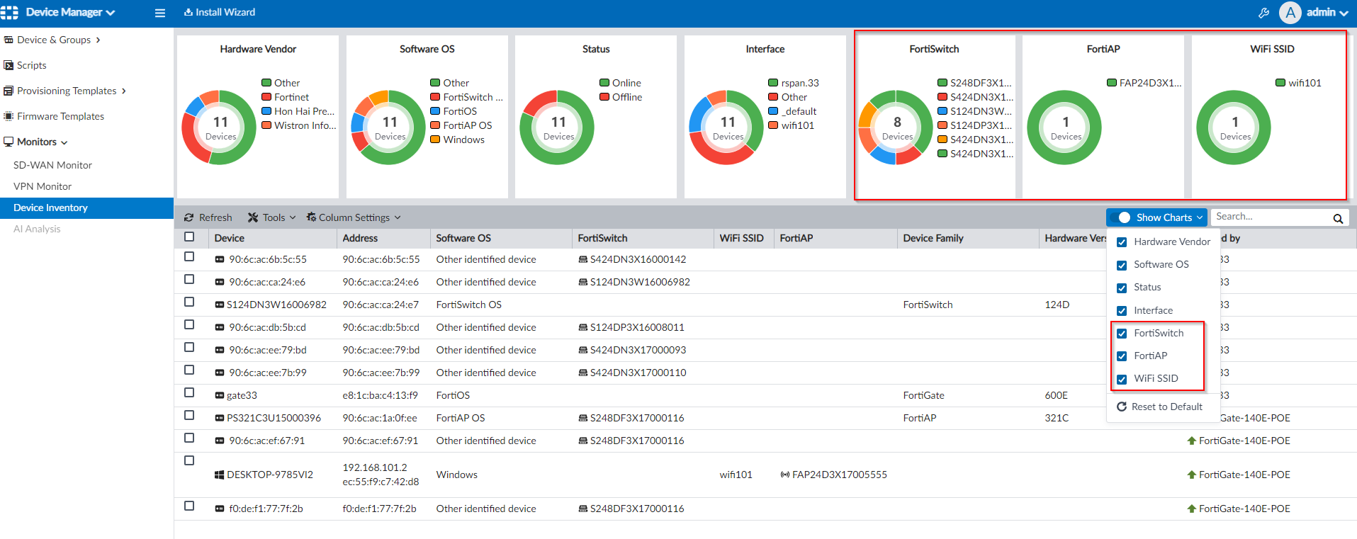The image size is (1357, 539).
Task: Click Online green legend swatch
Action: (x=605, y=83)
